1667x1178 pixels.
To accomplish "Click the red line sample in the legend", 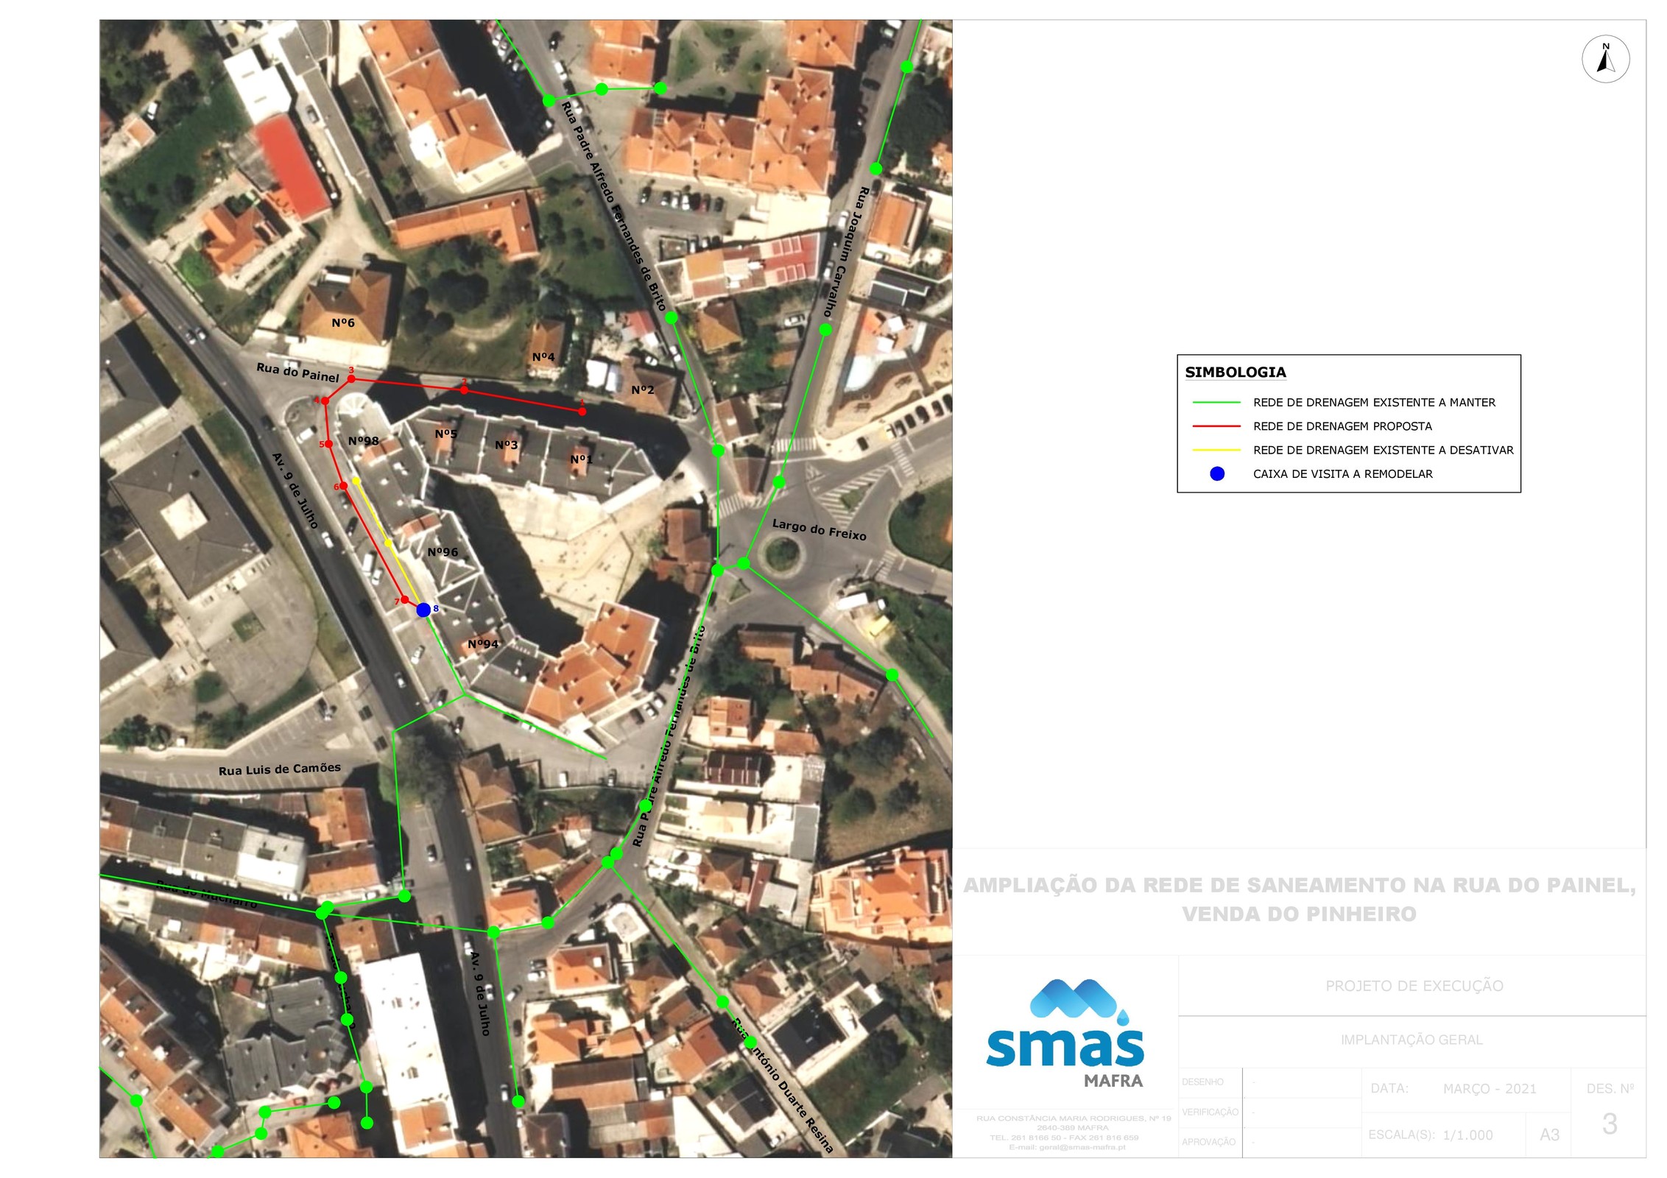I will click(1216, 426).
